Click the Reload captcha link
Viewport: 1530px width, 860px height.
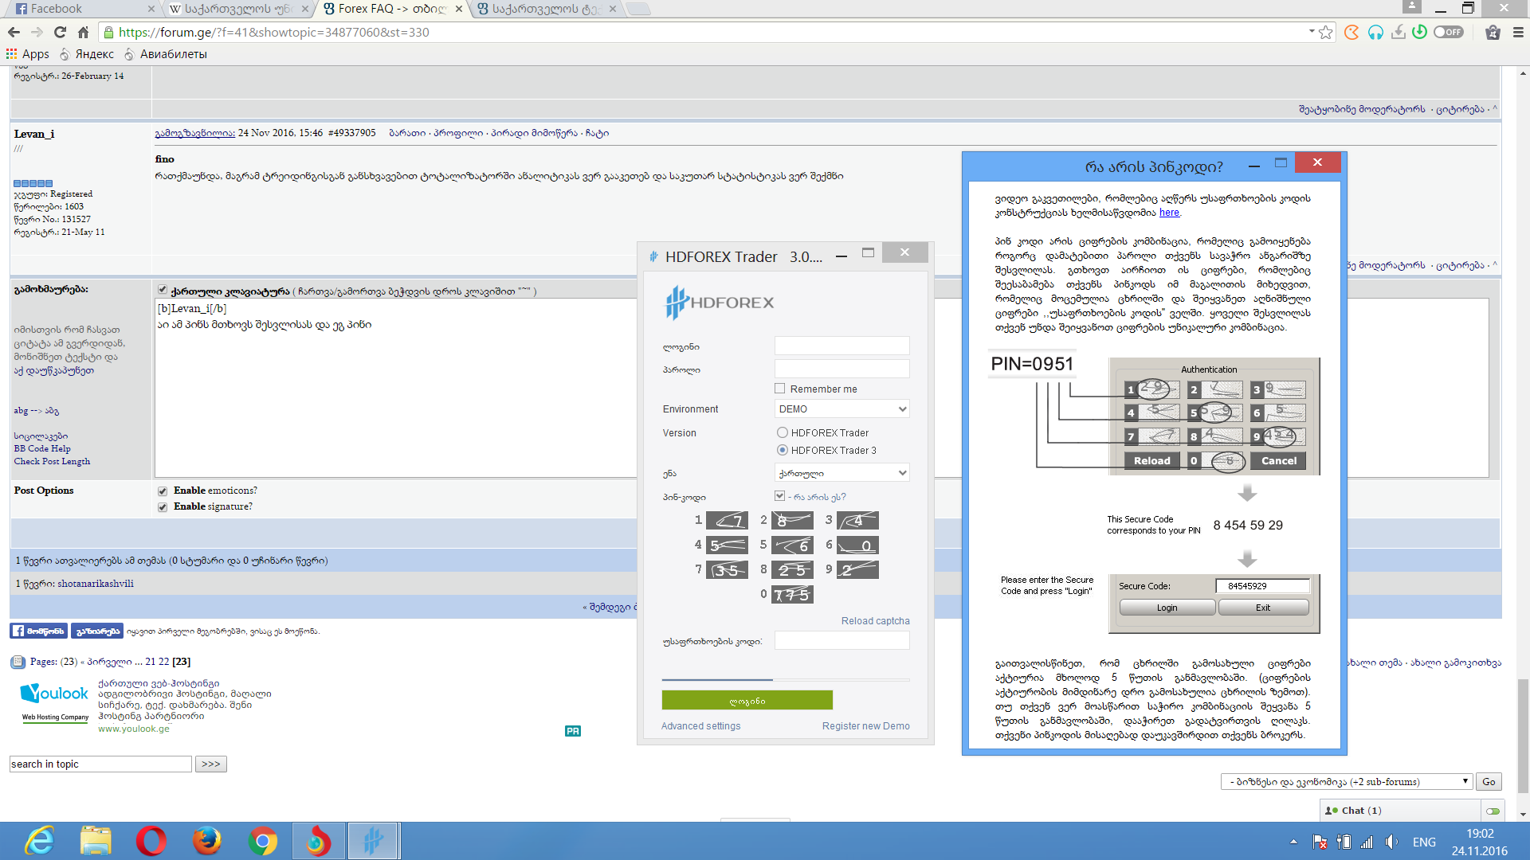875,621
